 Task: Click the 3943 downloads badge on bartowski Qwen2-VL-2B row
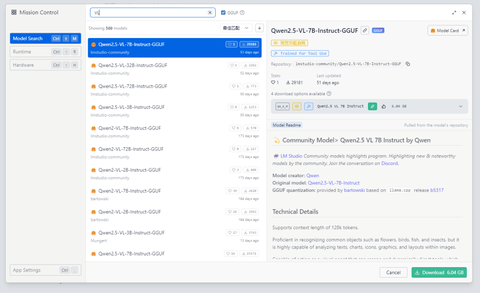(250, 212)
